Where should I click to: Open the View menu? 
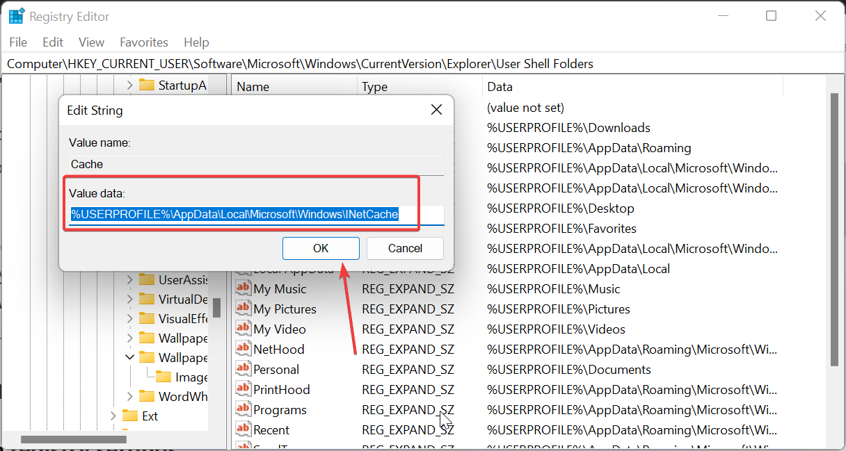91,42
